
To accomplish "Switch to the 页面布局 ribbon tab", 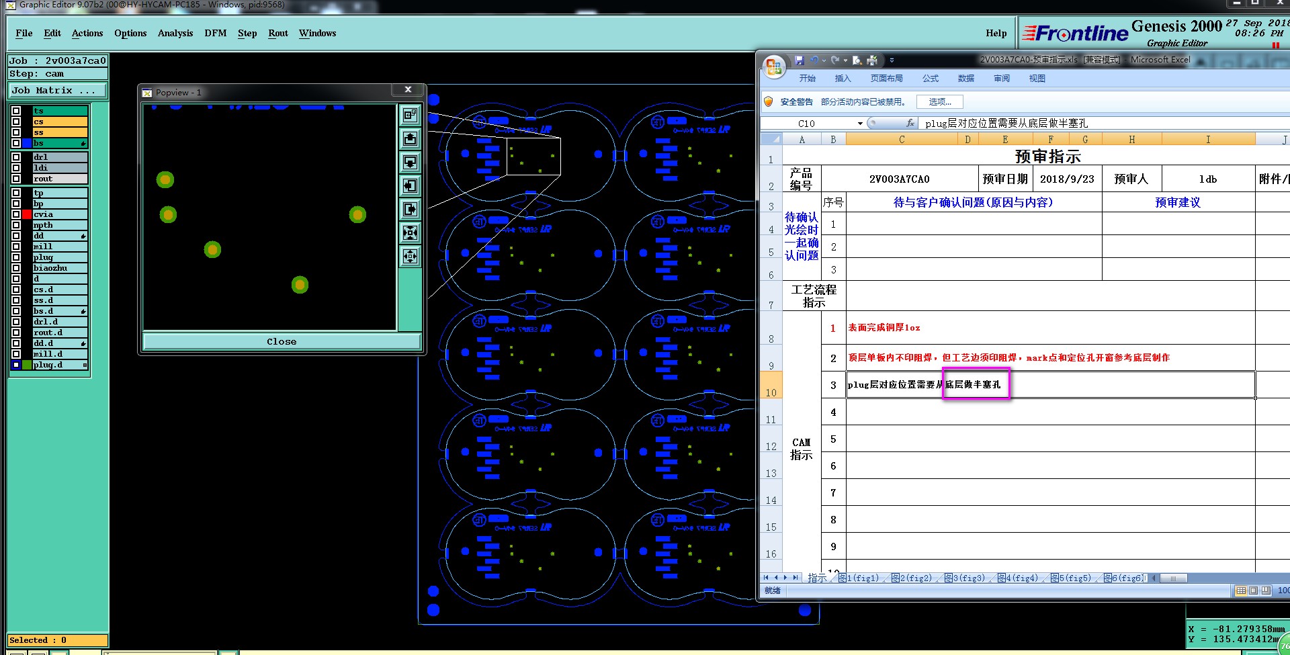I will tap(886, 79).
